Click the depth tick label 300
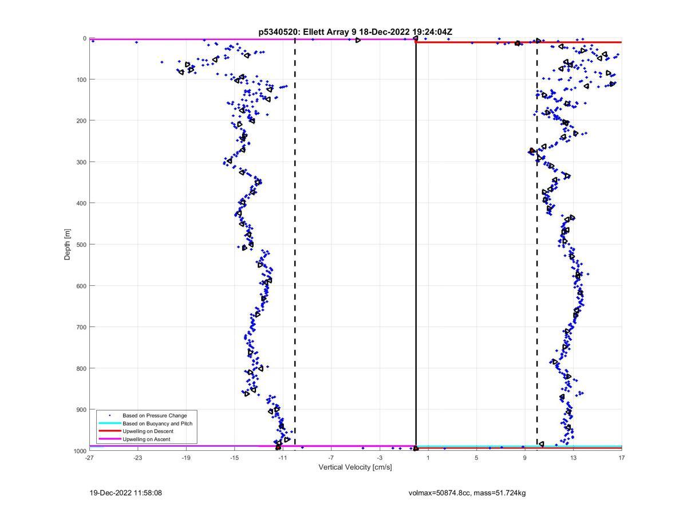 coord(81,162)
